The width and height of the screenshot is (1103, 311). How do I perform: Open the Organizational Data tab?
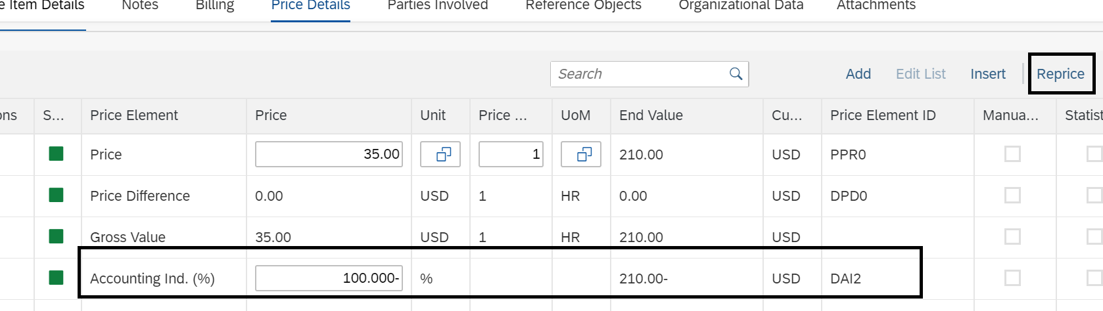tap(741, 6)
